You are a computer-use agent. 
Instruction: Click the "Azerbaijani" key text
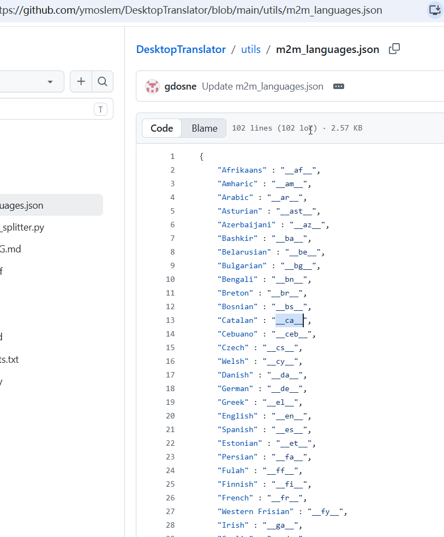pos(247,225)
